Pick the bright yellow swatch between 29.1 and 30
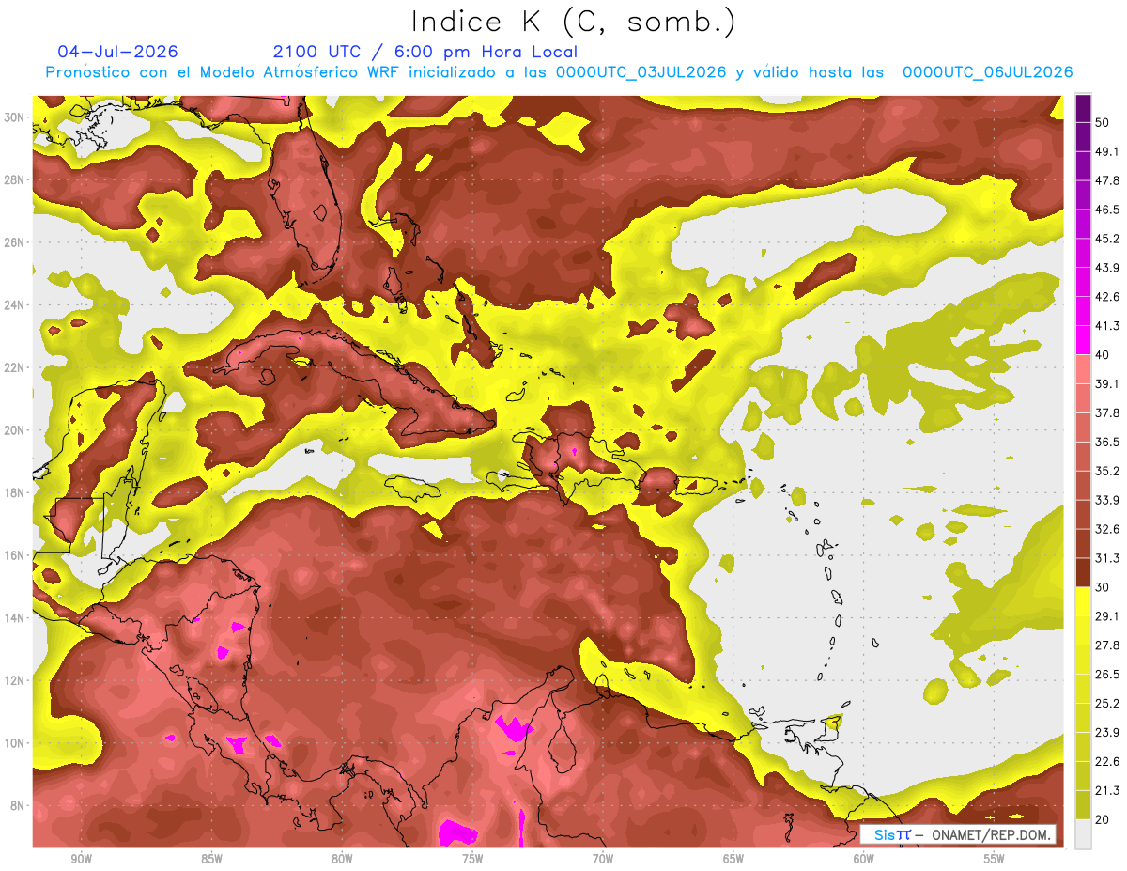The height and width of the screenshot is (871, 1127). click(x=1083, y=601)
